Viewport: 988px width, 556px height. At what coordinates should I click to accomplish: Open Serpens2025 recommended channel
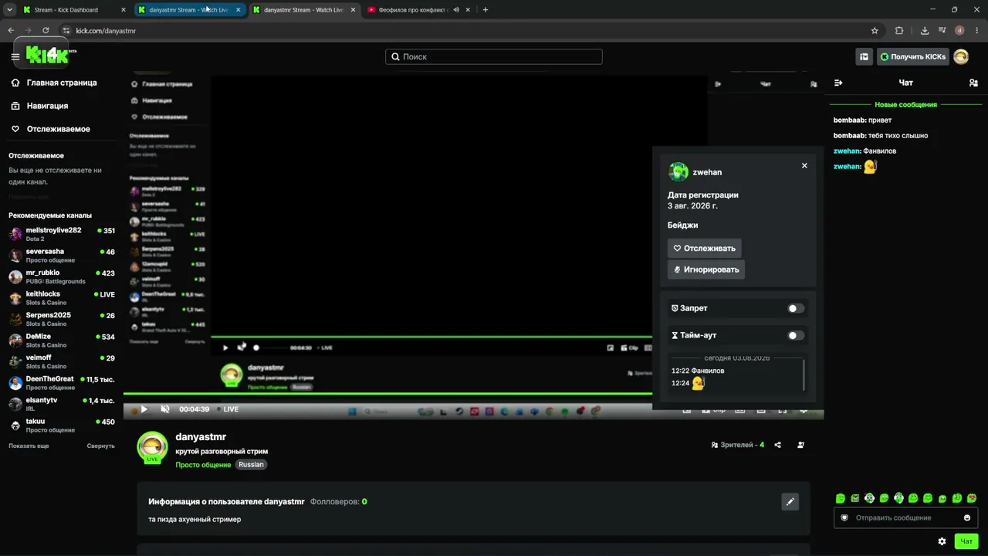tap(62, 319)
